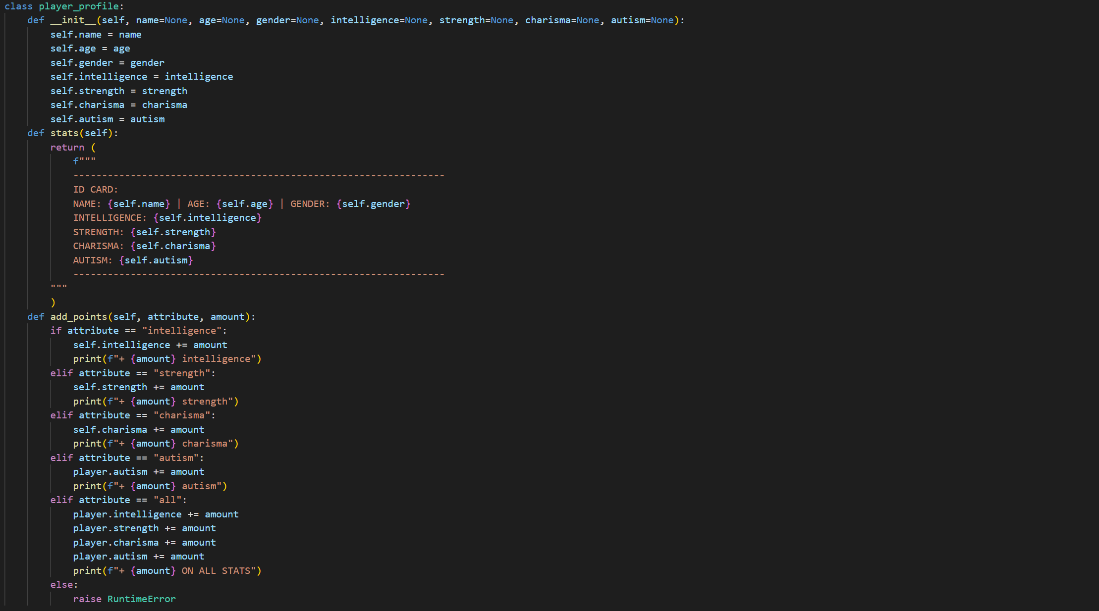The height and width of the screenshot is (611, 1099).
Task: Click the INTELLIGENCE: label in f-string
Action: [x=110, y=218]
